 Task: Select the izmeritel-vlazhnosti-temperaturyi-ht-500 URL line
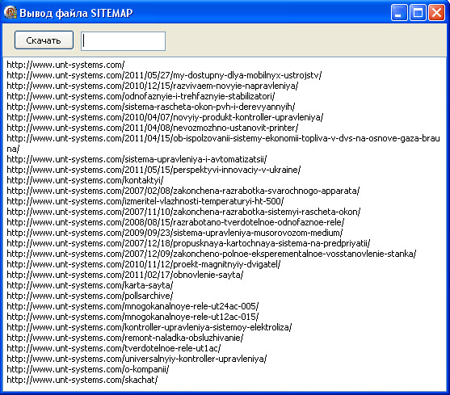point(145,201)
